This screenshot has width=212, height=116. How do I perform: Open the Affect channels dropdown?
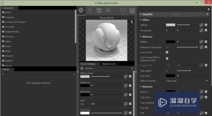point(187,81)
